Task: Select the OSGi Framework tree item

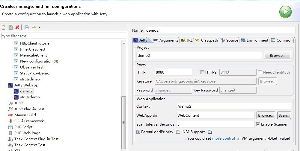Action: coord(29,121)
